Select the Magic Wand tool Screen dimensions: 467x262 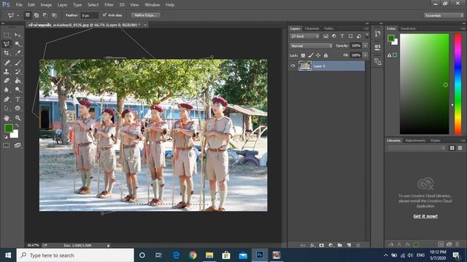pos(18,44)
